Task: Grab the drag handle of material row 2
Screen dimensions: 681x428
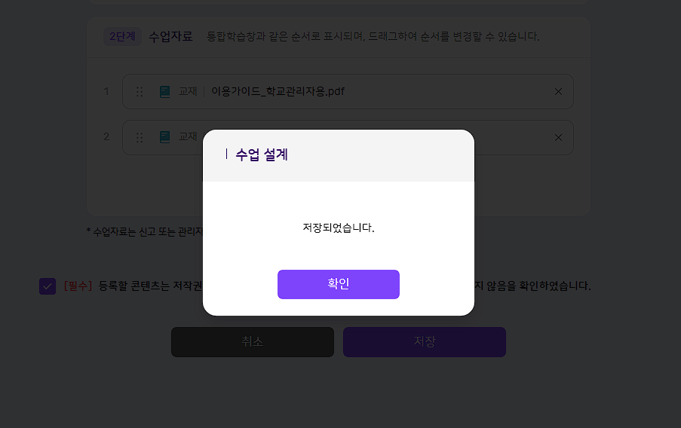Action: pos(140,138)
